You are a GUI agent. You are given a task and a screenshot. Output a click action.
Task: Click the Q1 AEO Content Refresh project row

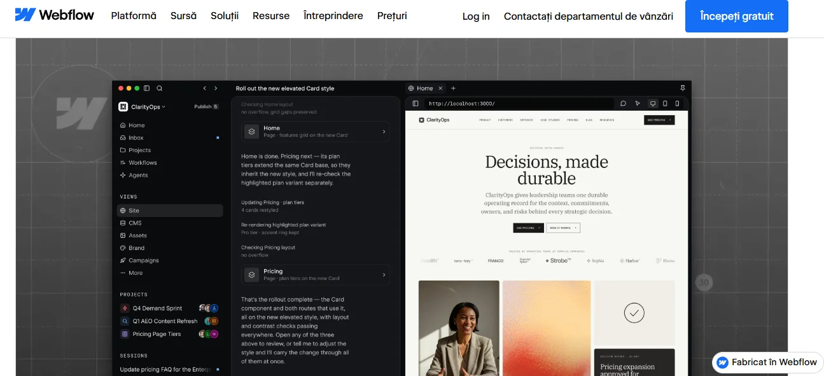tap(170, 321)
